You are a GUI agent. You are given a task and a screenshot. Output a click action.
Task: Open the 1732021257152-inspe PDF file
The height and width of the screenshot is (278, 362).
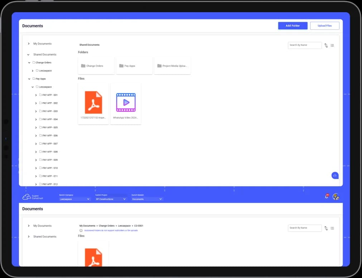93,104
